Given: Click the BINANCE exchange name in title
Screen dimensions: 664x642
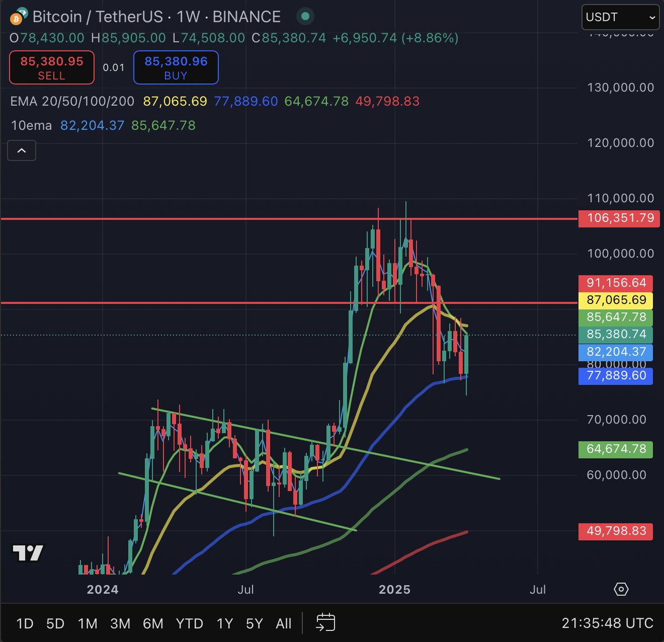Looking at the screenshot, I should tap(247, 17).
